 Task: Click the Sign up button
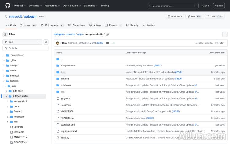[219, 6]
